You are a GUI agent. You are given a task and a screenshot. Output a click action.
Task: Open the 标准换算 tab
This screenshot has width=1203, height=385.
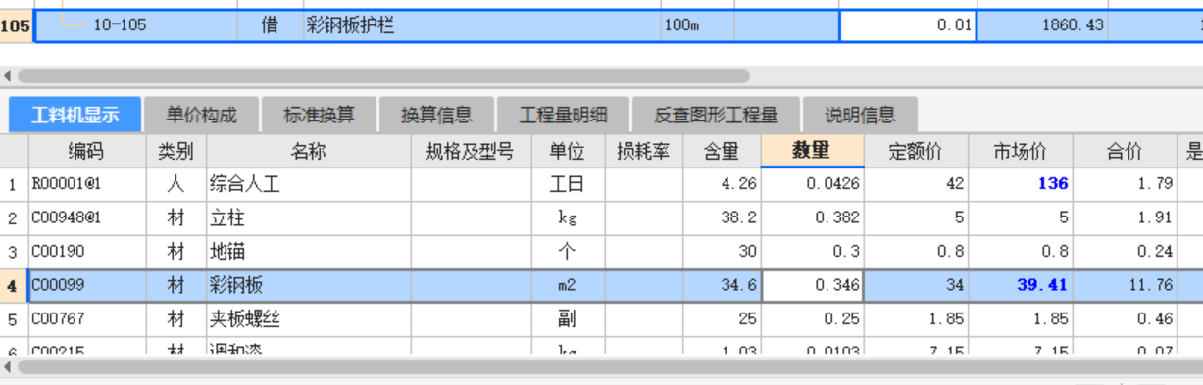click(319, 115)
